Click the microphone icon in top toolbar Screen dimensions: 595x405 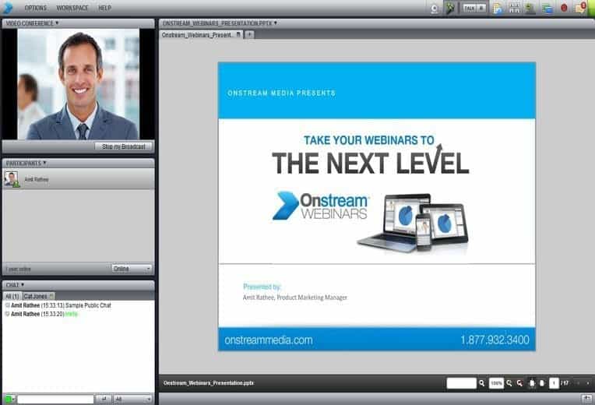(450, 9)
